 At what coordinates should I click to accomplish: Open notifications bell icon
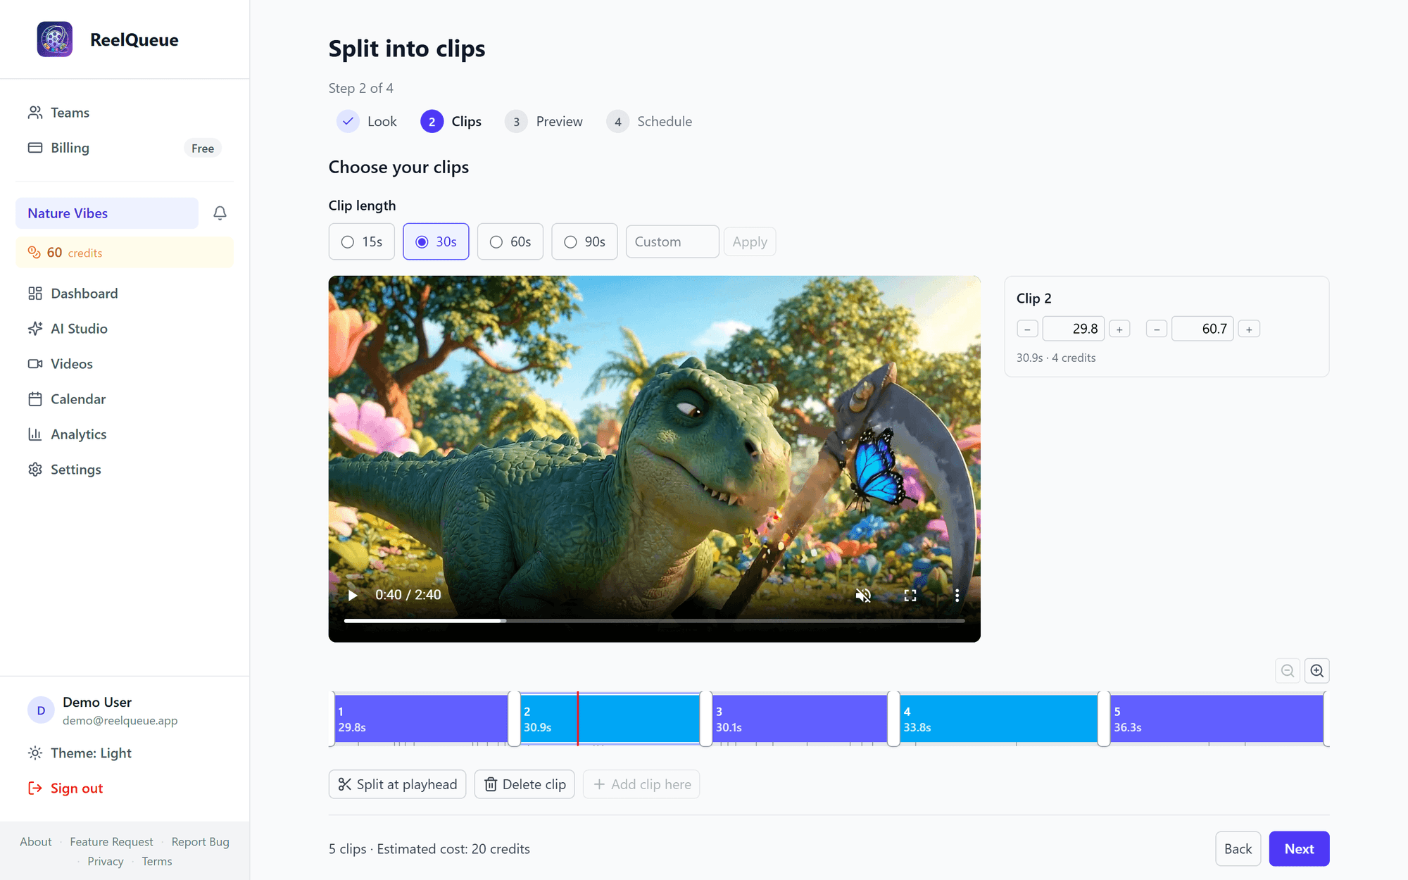[x=220, y=213]
